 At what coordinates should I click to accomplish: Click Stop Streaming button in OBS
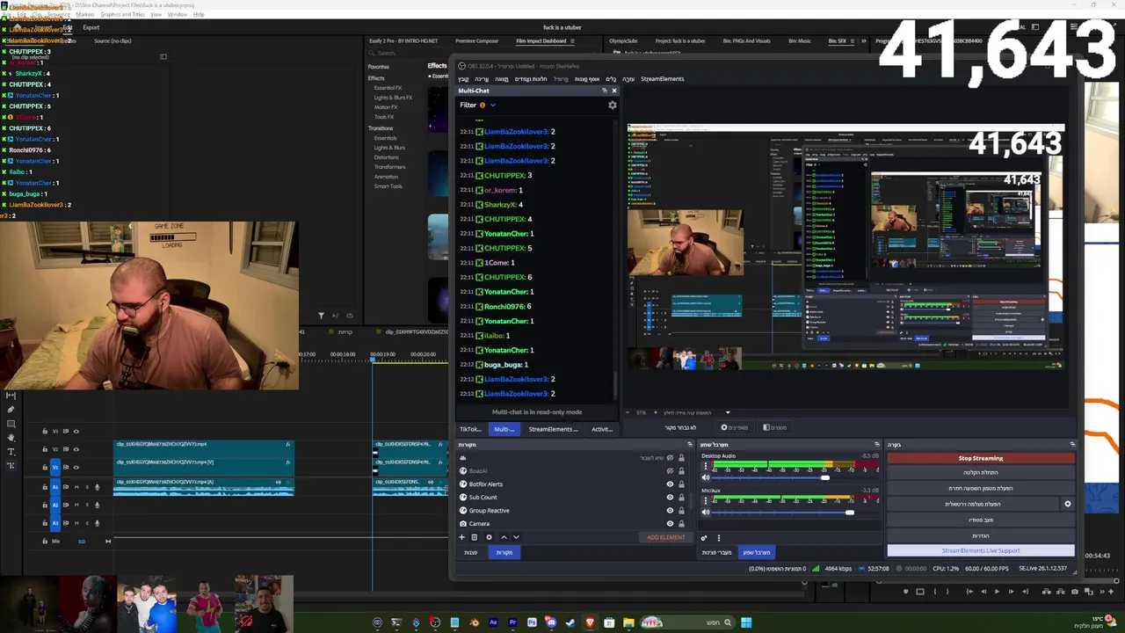pos(980,458)
